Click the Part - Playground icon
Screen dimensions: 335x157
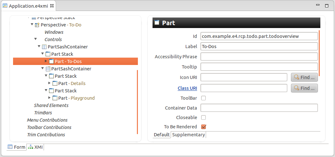click(x=55, y=98)
